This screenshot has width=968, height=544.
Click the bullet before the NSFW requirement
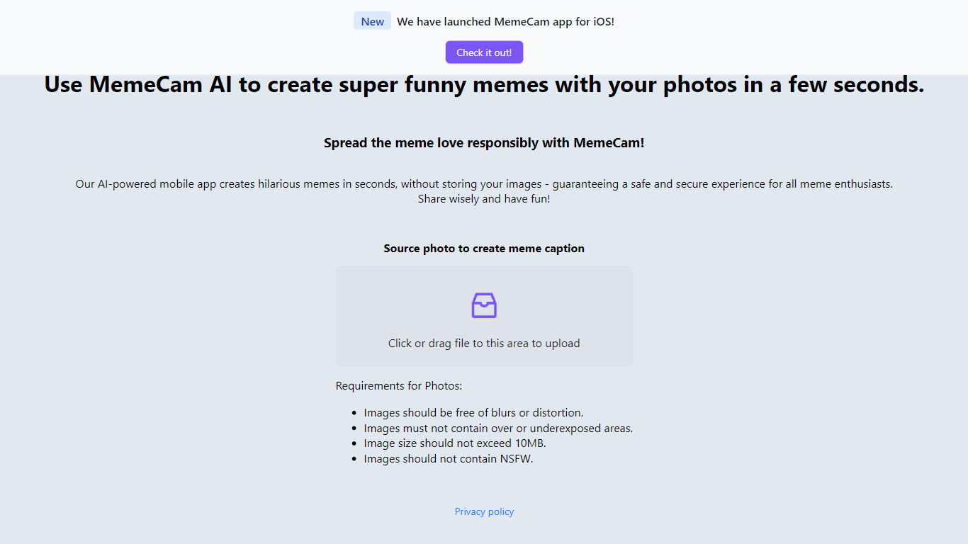[x=354, y=459]
